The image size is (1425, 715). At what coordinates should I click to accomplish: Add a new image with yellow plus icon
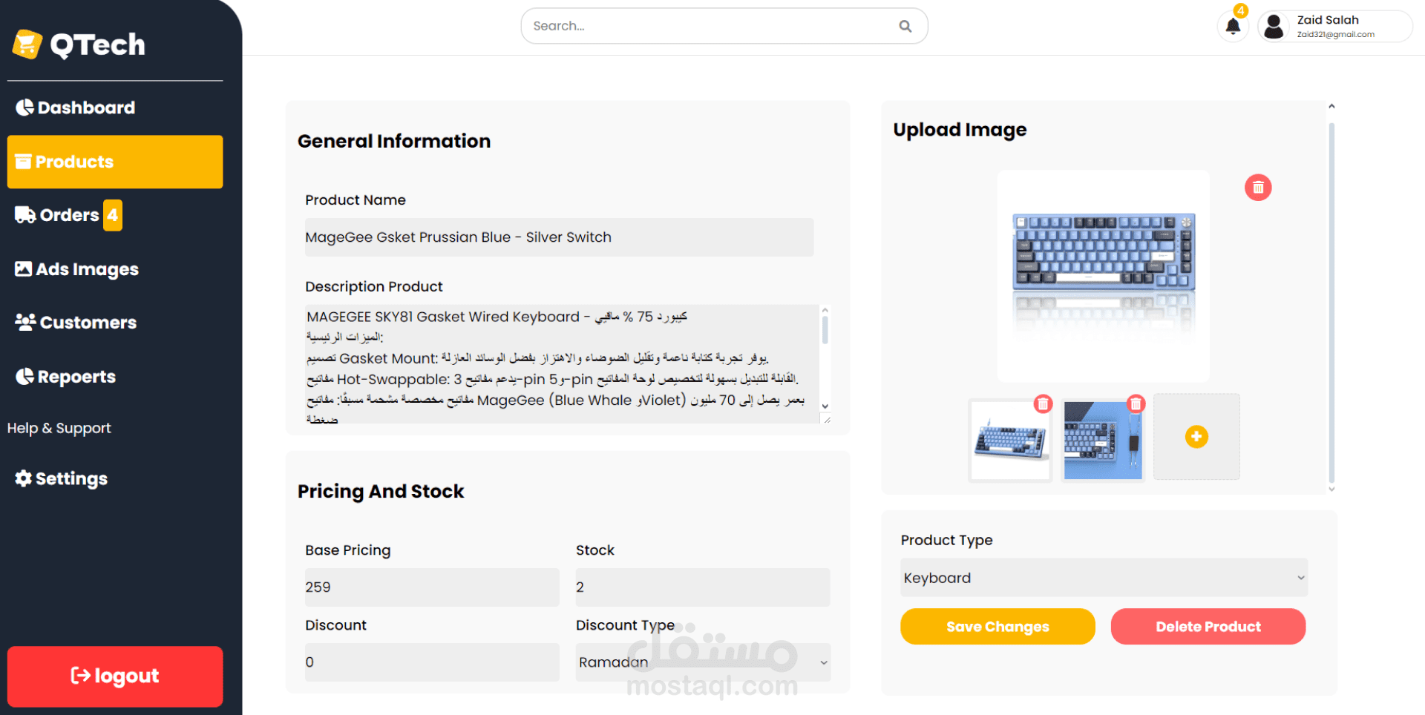(1196, 437)
